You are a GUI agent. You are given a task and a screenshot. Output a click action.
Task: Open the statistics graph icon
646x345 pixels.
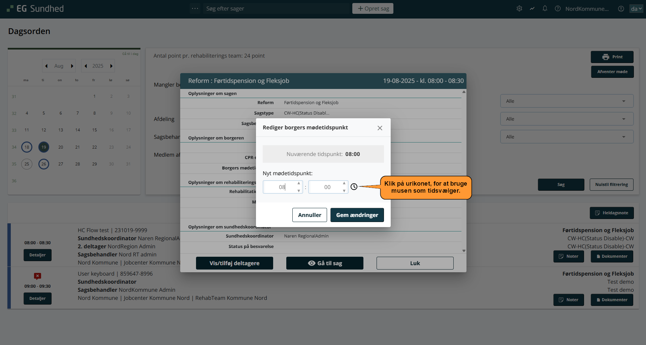[x=532, y=9]
